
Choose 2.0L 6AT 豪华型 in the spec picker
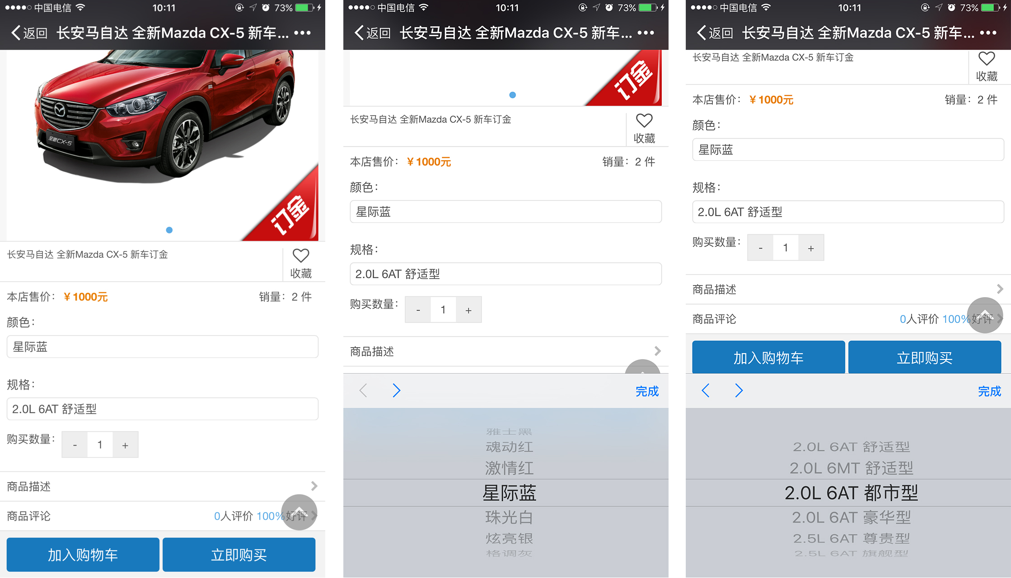click(x=852, y=517)
